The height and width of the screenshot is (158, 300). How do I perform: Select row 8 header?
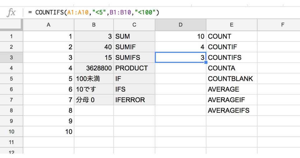(12, 111)
